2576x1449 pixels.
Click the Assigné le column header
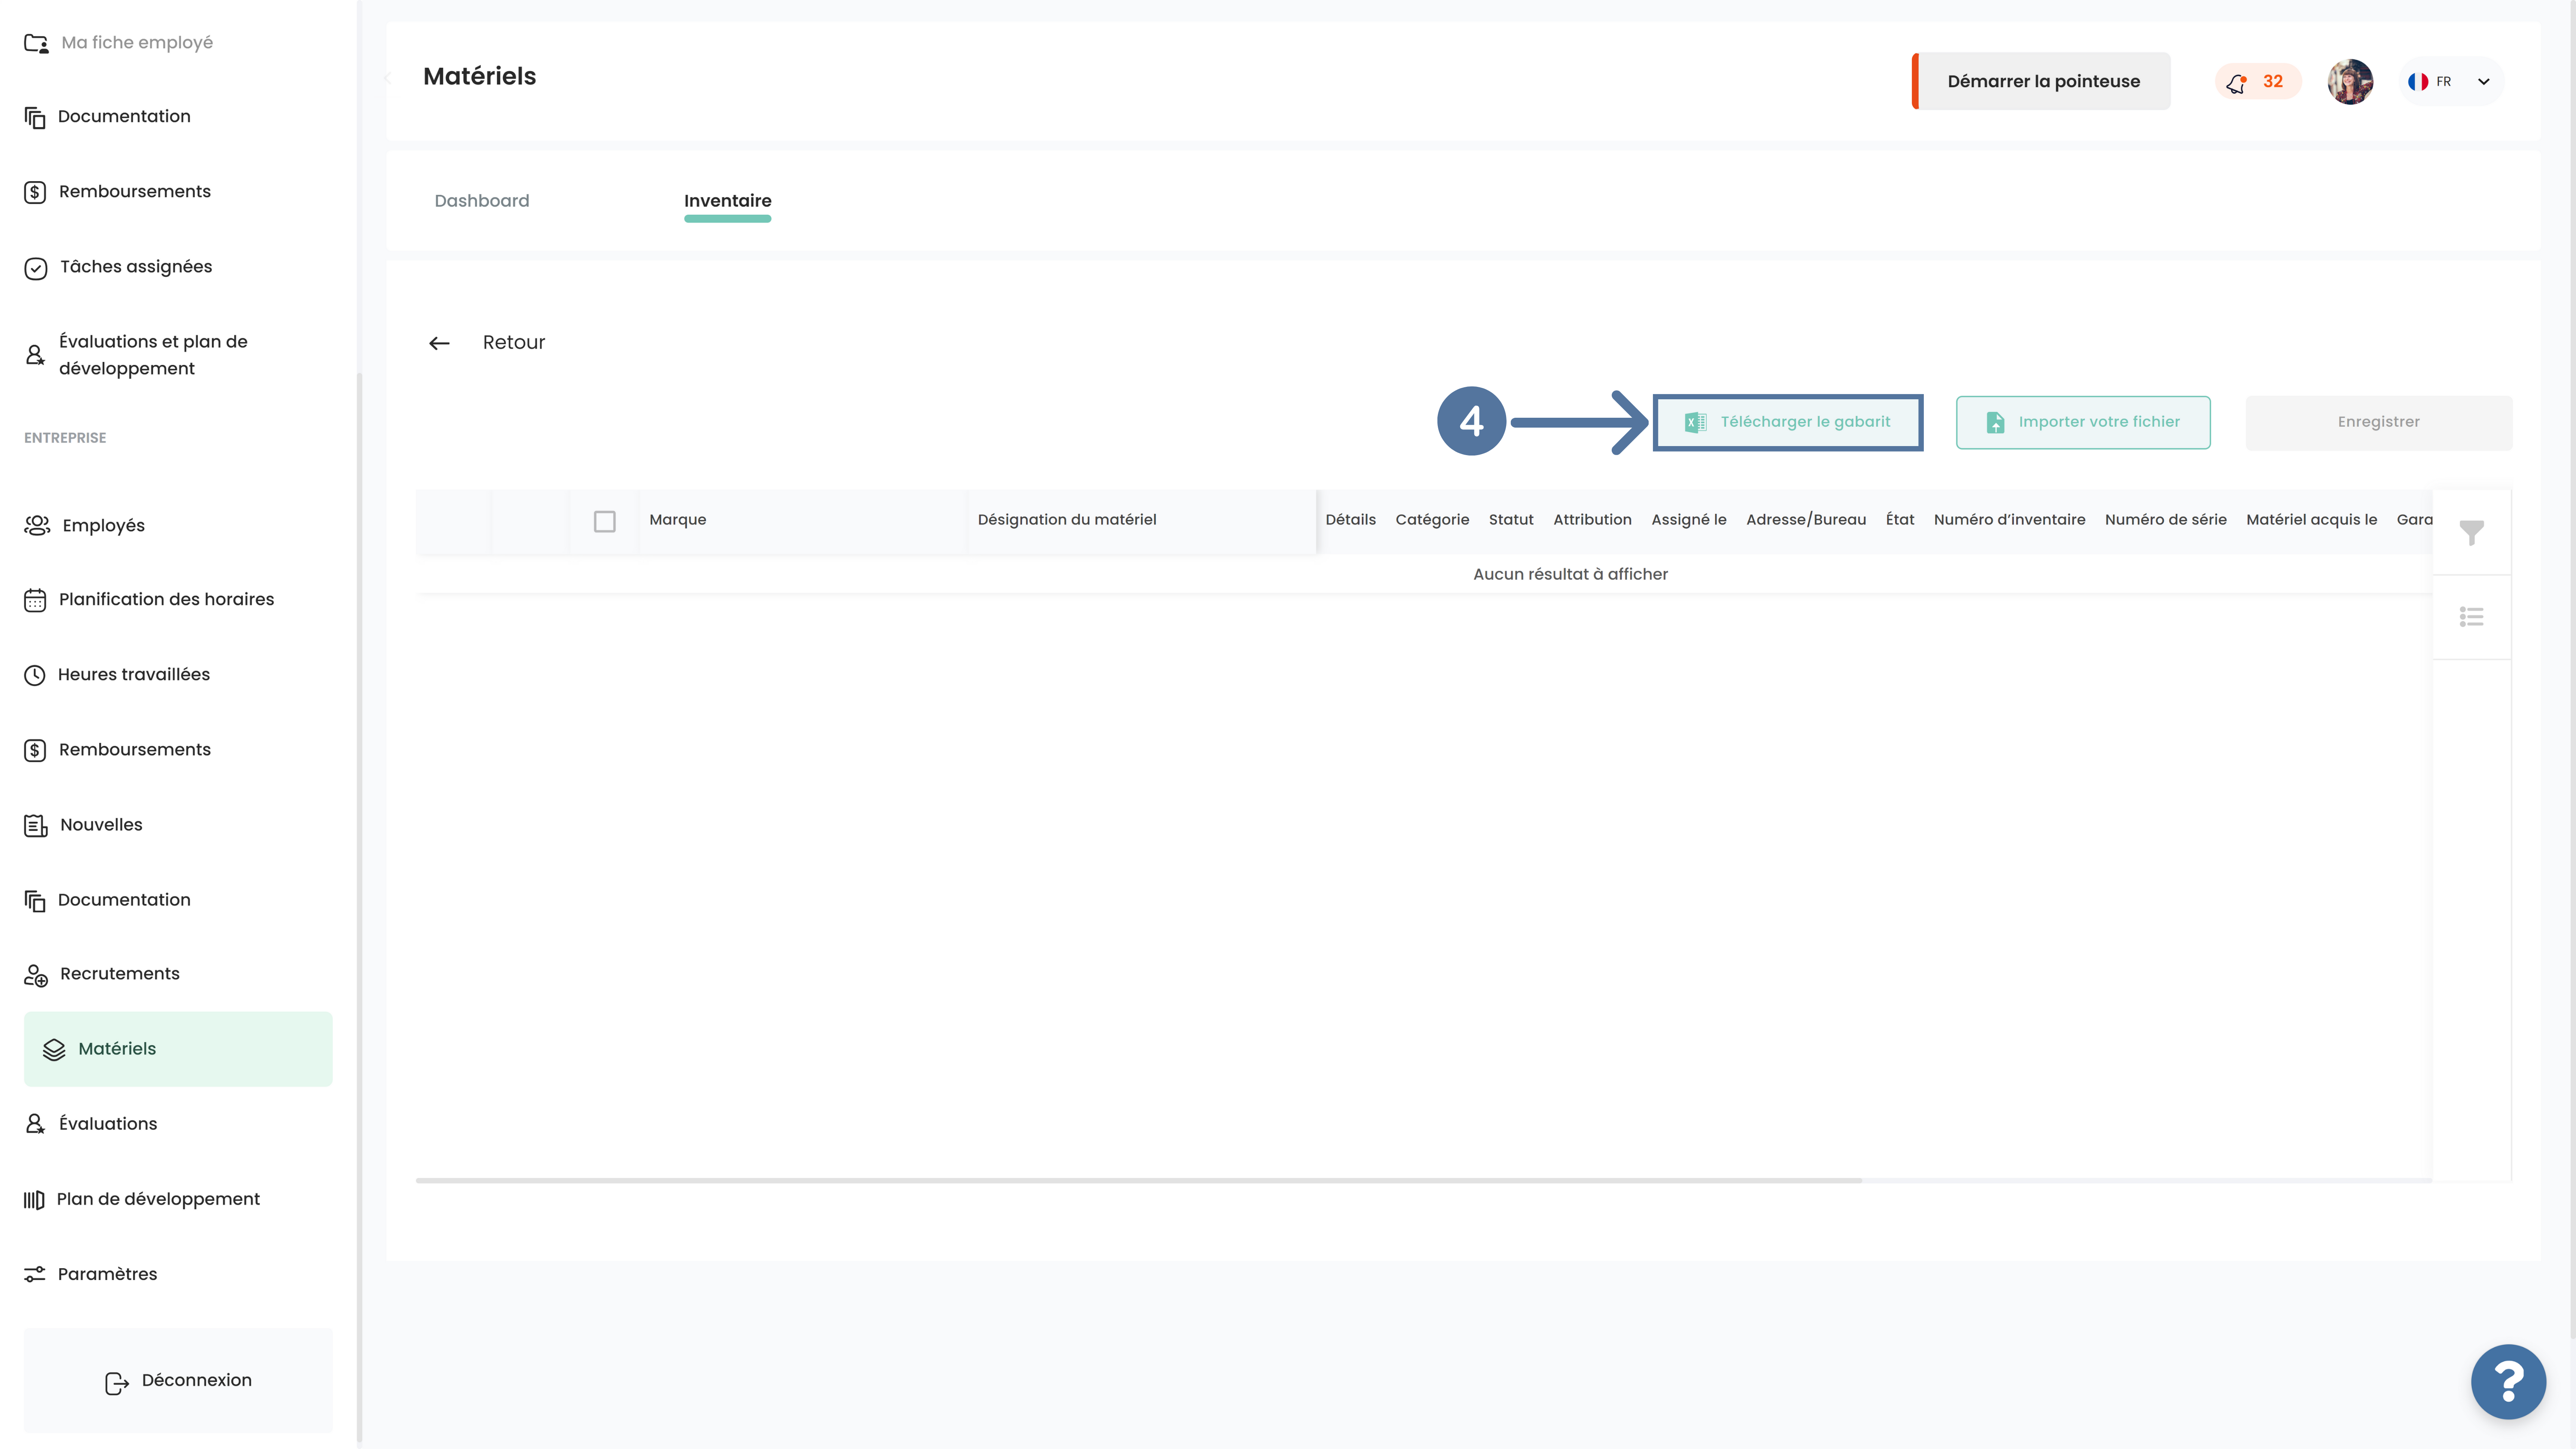(1688, 520)
